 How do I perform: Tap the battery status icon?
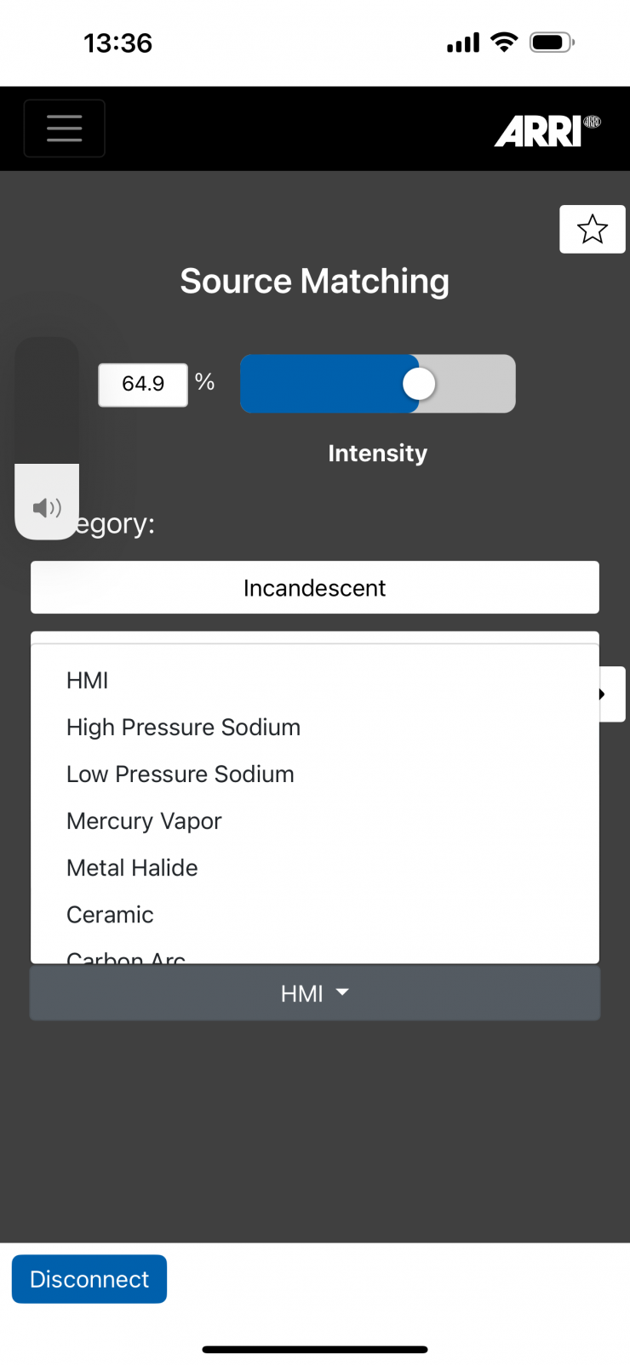pos(552,43)
